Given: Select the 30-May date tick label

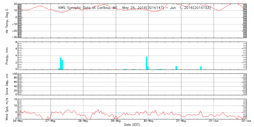Looking at the screenshot, I should coord(148,121).
